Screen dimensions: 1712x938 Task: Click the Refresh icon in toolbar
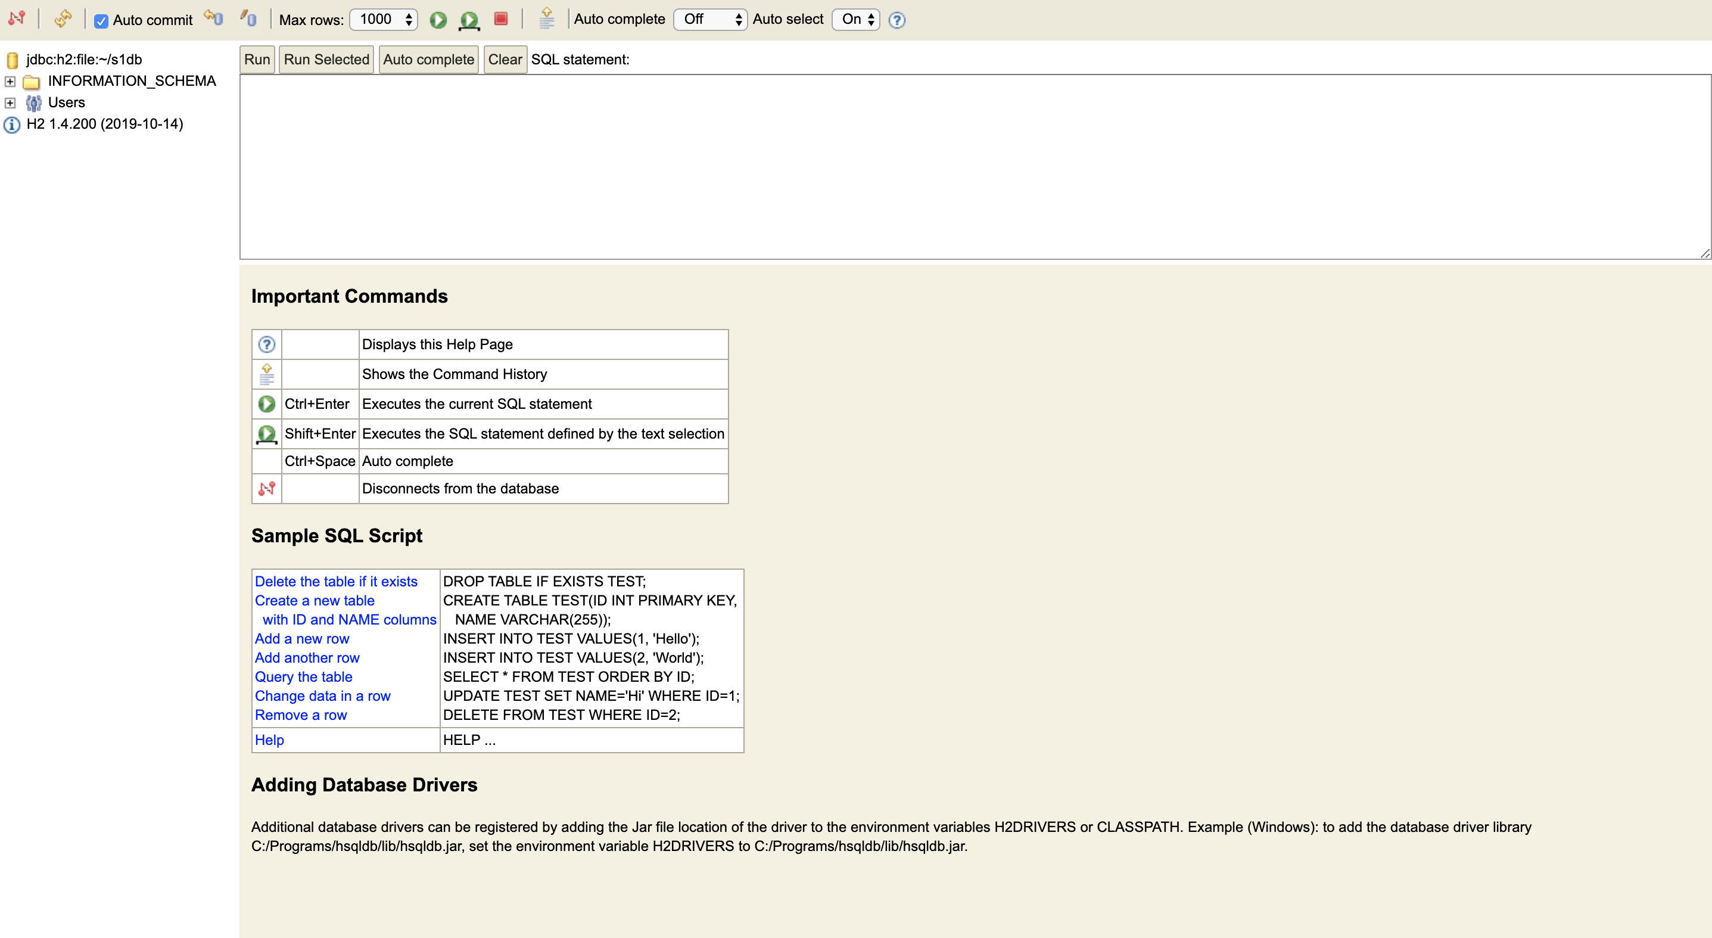63,18
